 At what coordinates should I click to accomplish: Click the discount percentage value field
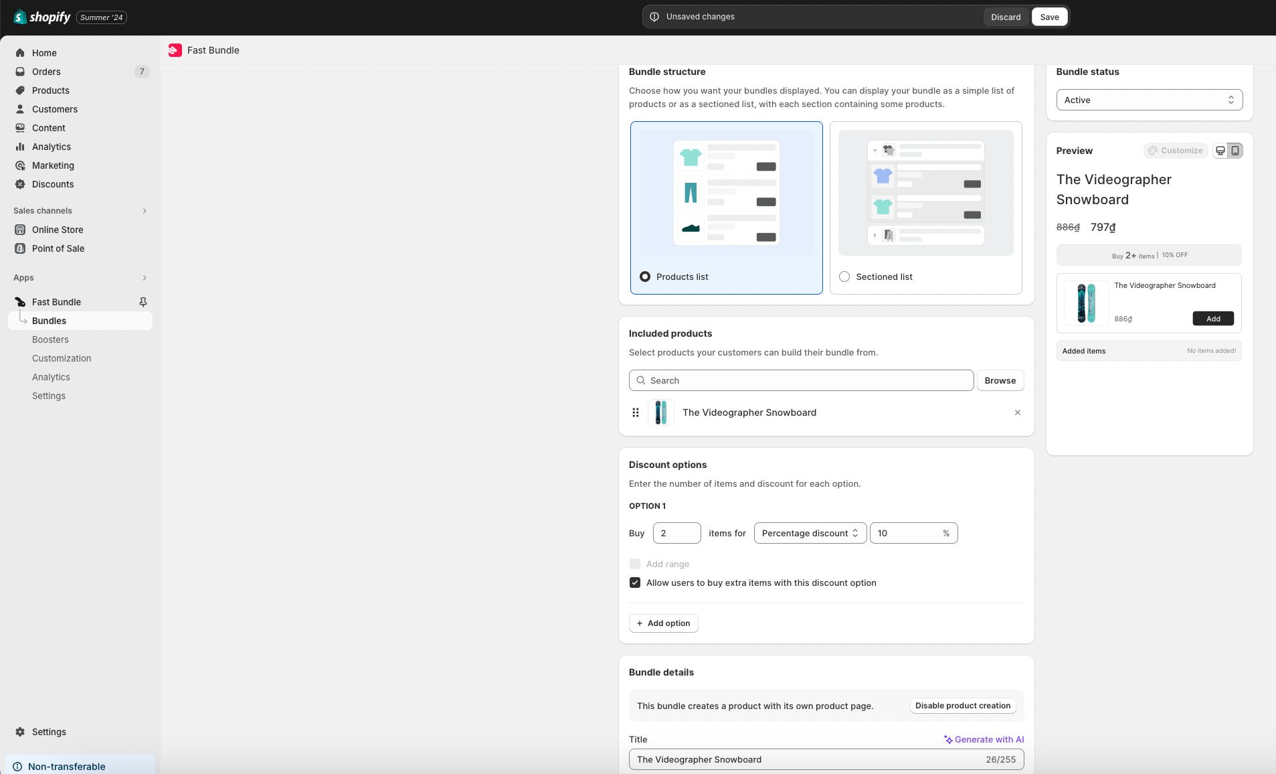click(913, 533)
